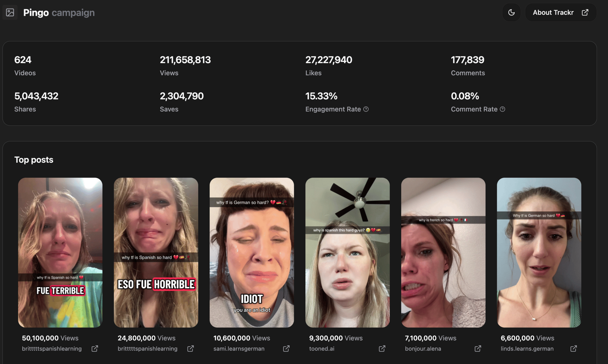This screenshot has width=608, height=364.
Task: Toggle dark mode with the moon icon
Action: (x=511, y=13)
